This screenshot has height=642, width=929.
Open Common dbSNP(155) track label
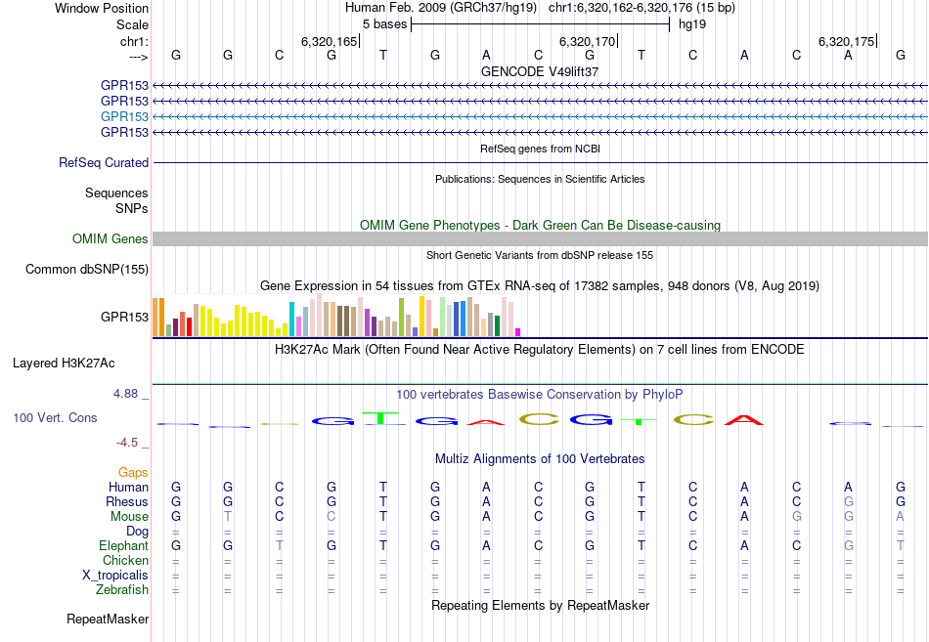[87, 269]
